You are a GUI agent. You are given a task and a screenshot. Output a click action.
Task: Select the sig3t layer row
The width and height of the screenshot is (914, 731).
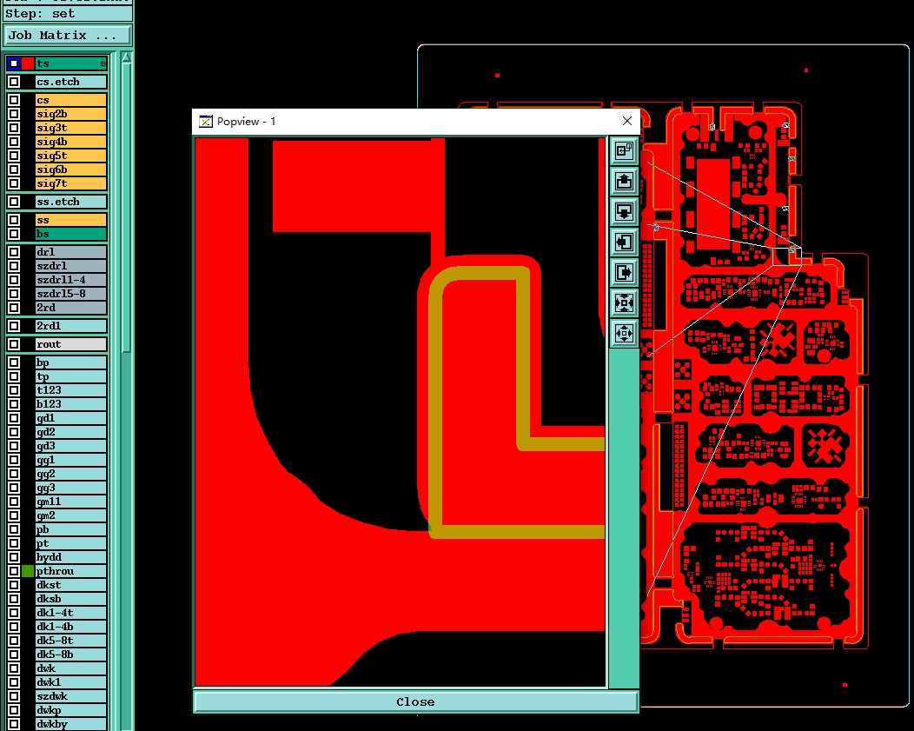(70, 128)
